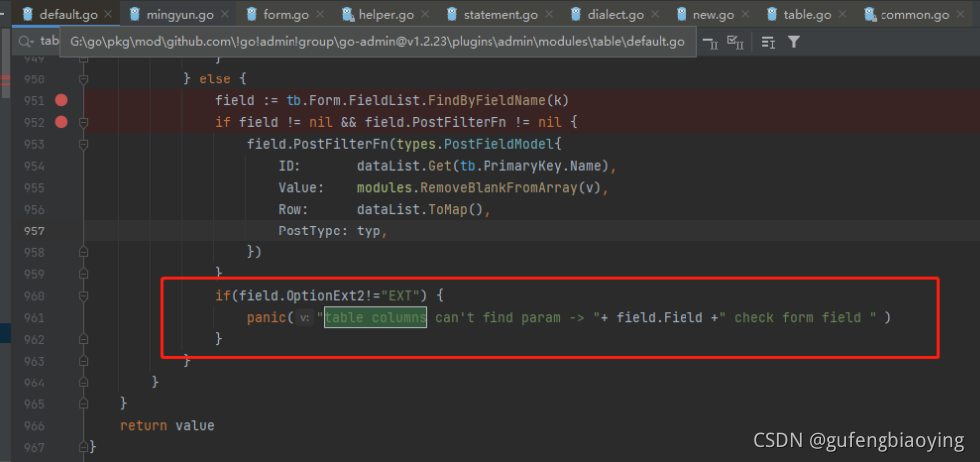
Task: Close the table.go tab
Action: 843,14
